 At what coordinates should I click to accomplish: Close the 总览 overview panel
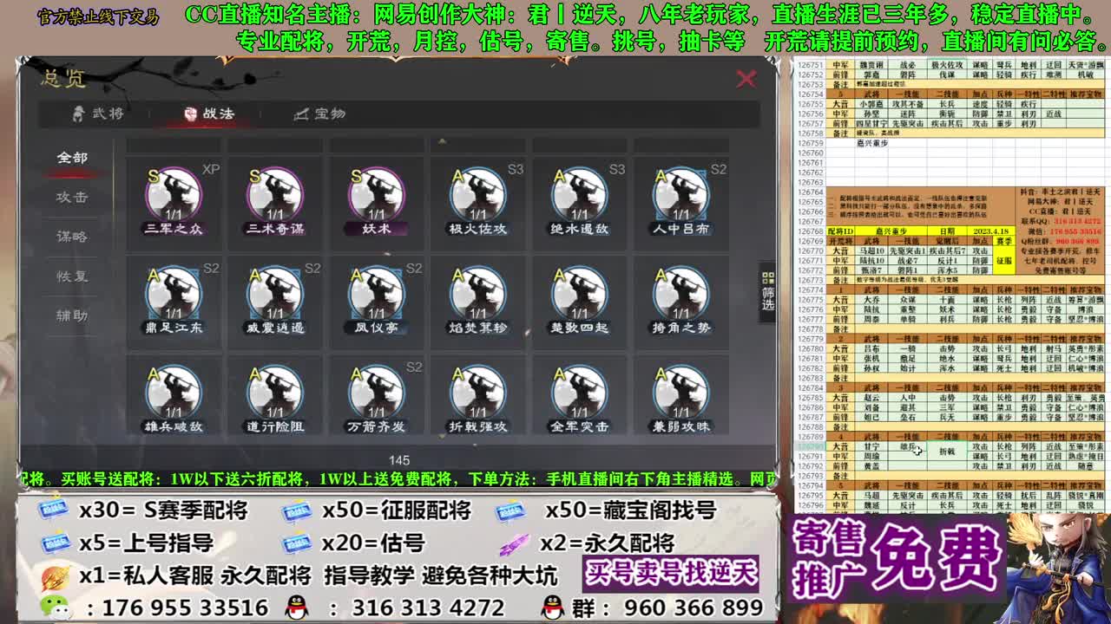746,79
